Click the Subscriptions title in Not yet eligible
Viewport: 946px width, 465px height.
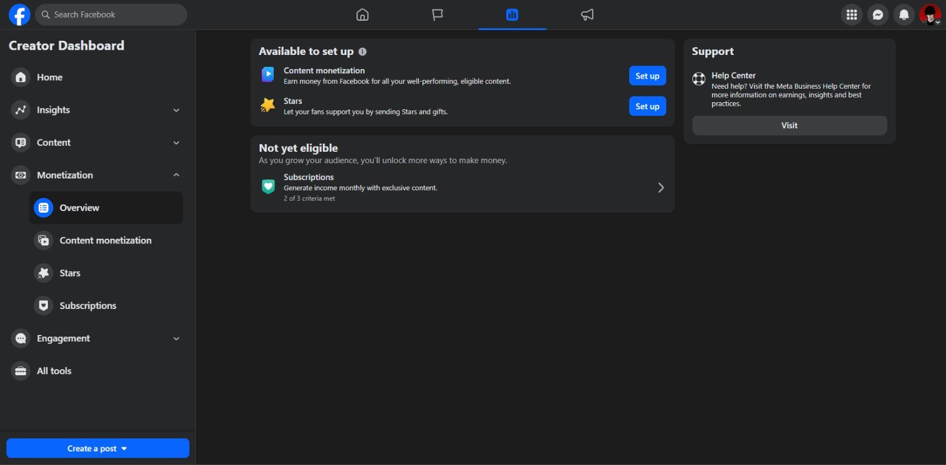309,177
